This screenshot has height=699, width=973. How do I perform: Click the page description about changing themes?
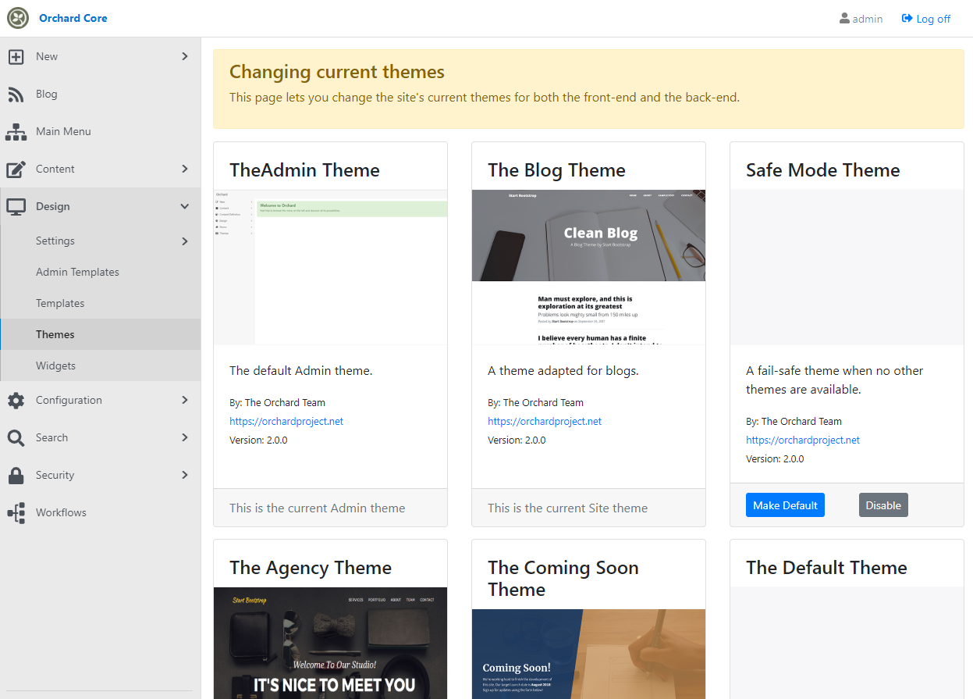coord(485,98)
